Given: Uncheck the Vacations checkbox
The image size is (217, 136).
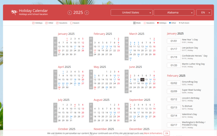Looking at the screenshot, I should pos(57,23).
